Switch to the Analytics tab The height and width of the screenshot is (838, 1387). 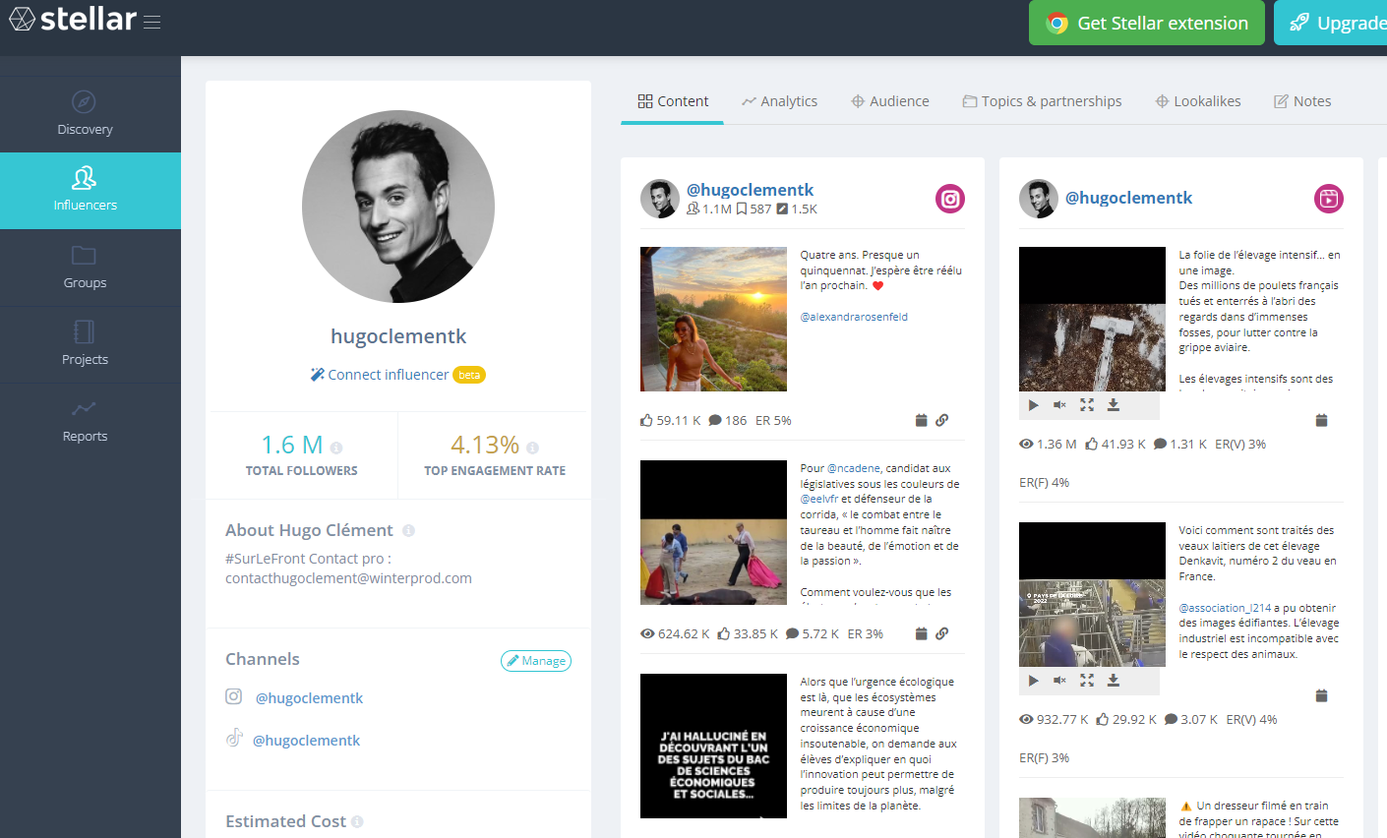779,101
